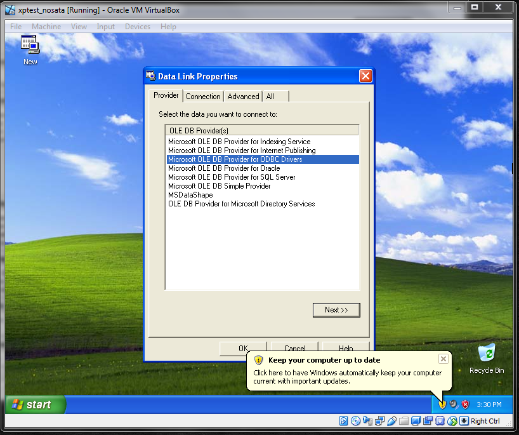The image size is (519, 435).
Task: Click the Right Ctrl host key label
Action: 485,421
